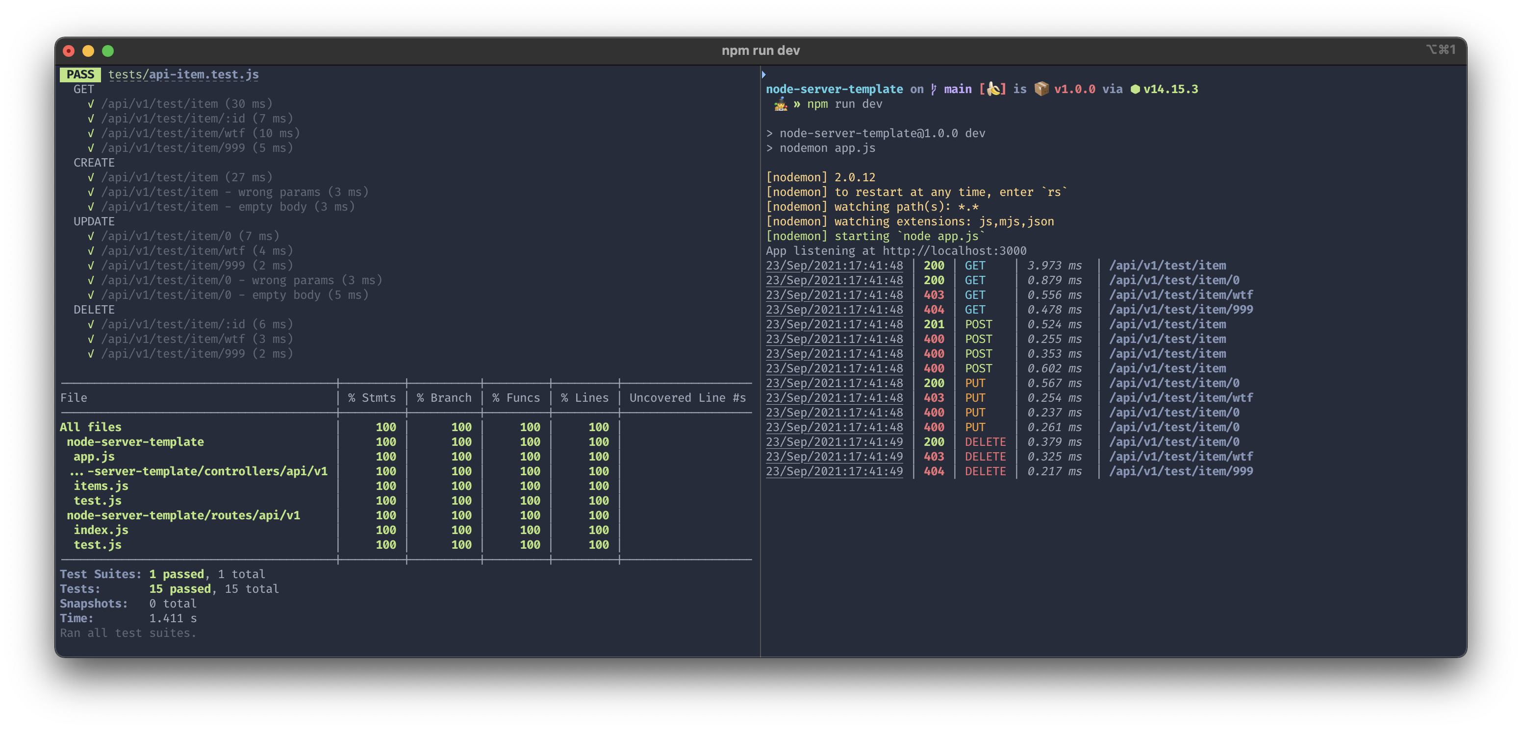This screenshot has height=730, width=1522.
Task: Click the PUT method on the 0.567 ms row
Action: (975, 384)
